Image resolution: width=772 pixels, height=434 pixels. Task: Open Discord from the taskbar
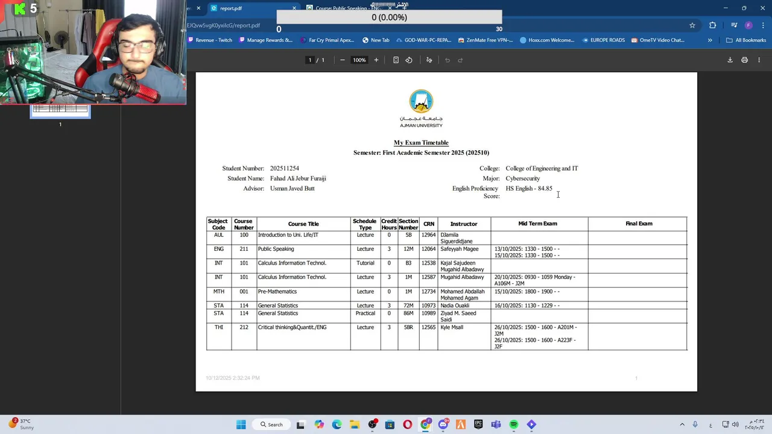443,424
